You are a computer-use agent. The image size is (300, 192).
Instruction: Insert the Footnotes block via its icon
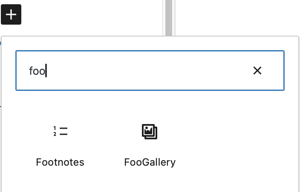click(x=60, y=132)
